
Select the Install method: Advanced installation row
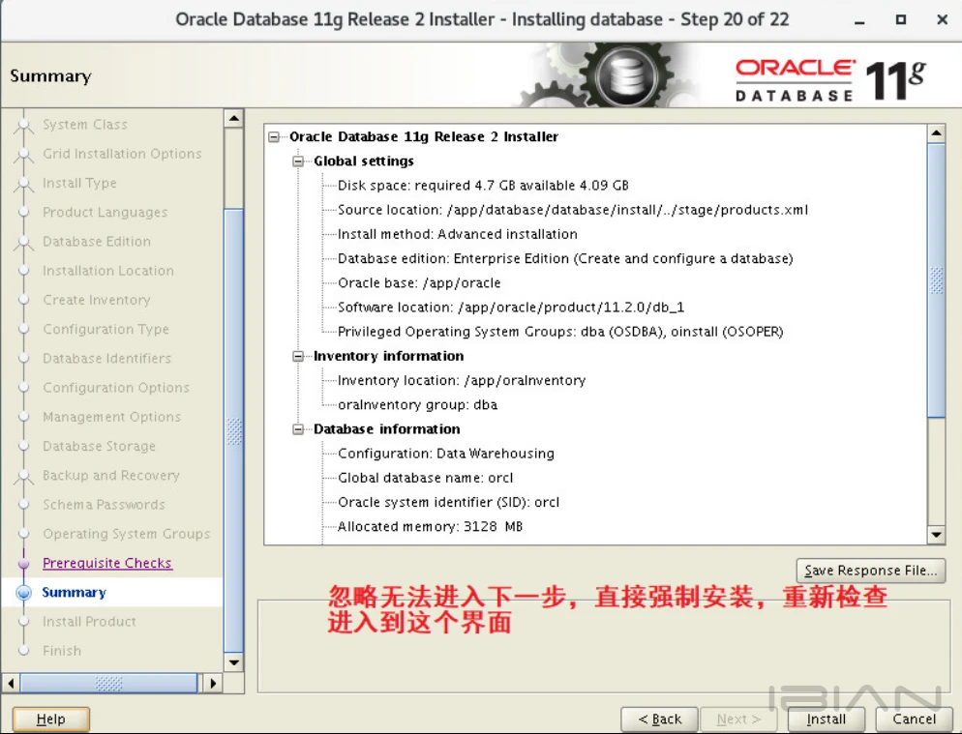(458, 234)
